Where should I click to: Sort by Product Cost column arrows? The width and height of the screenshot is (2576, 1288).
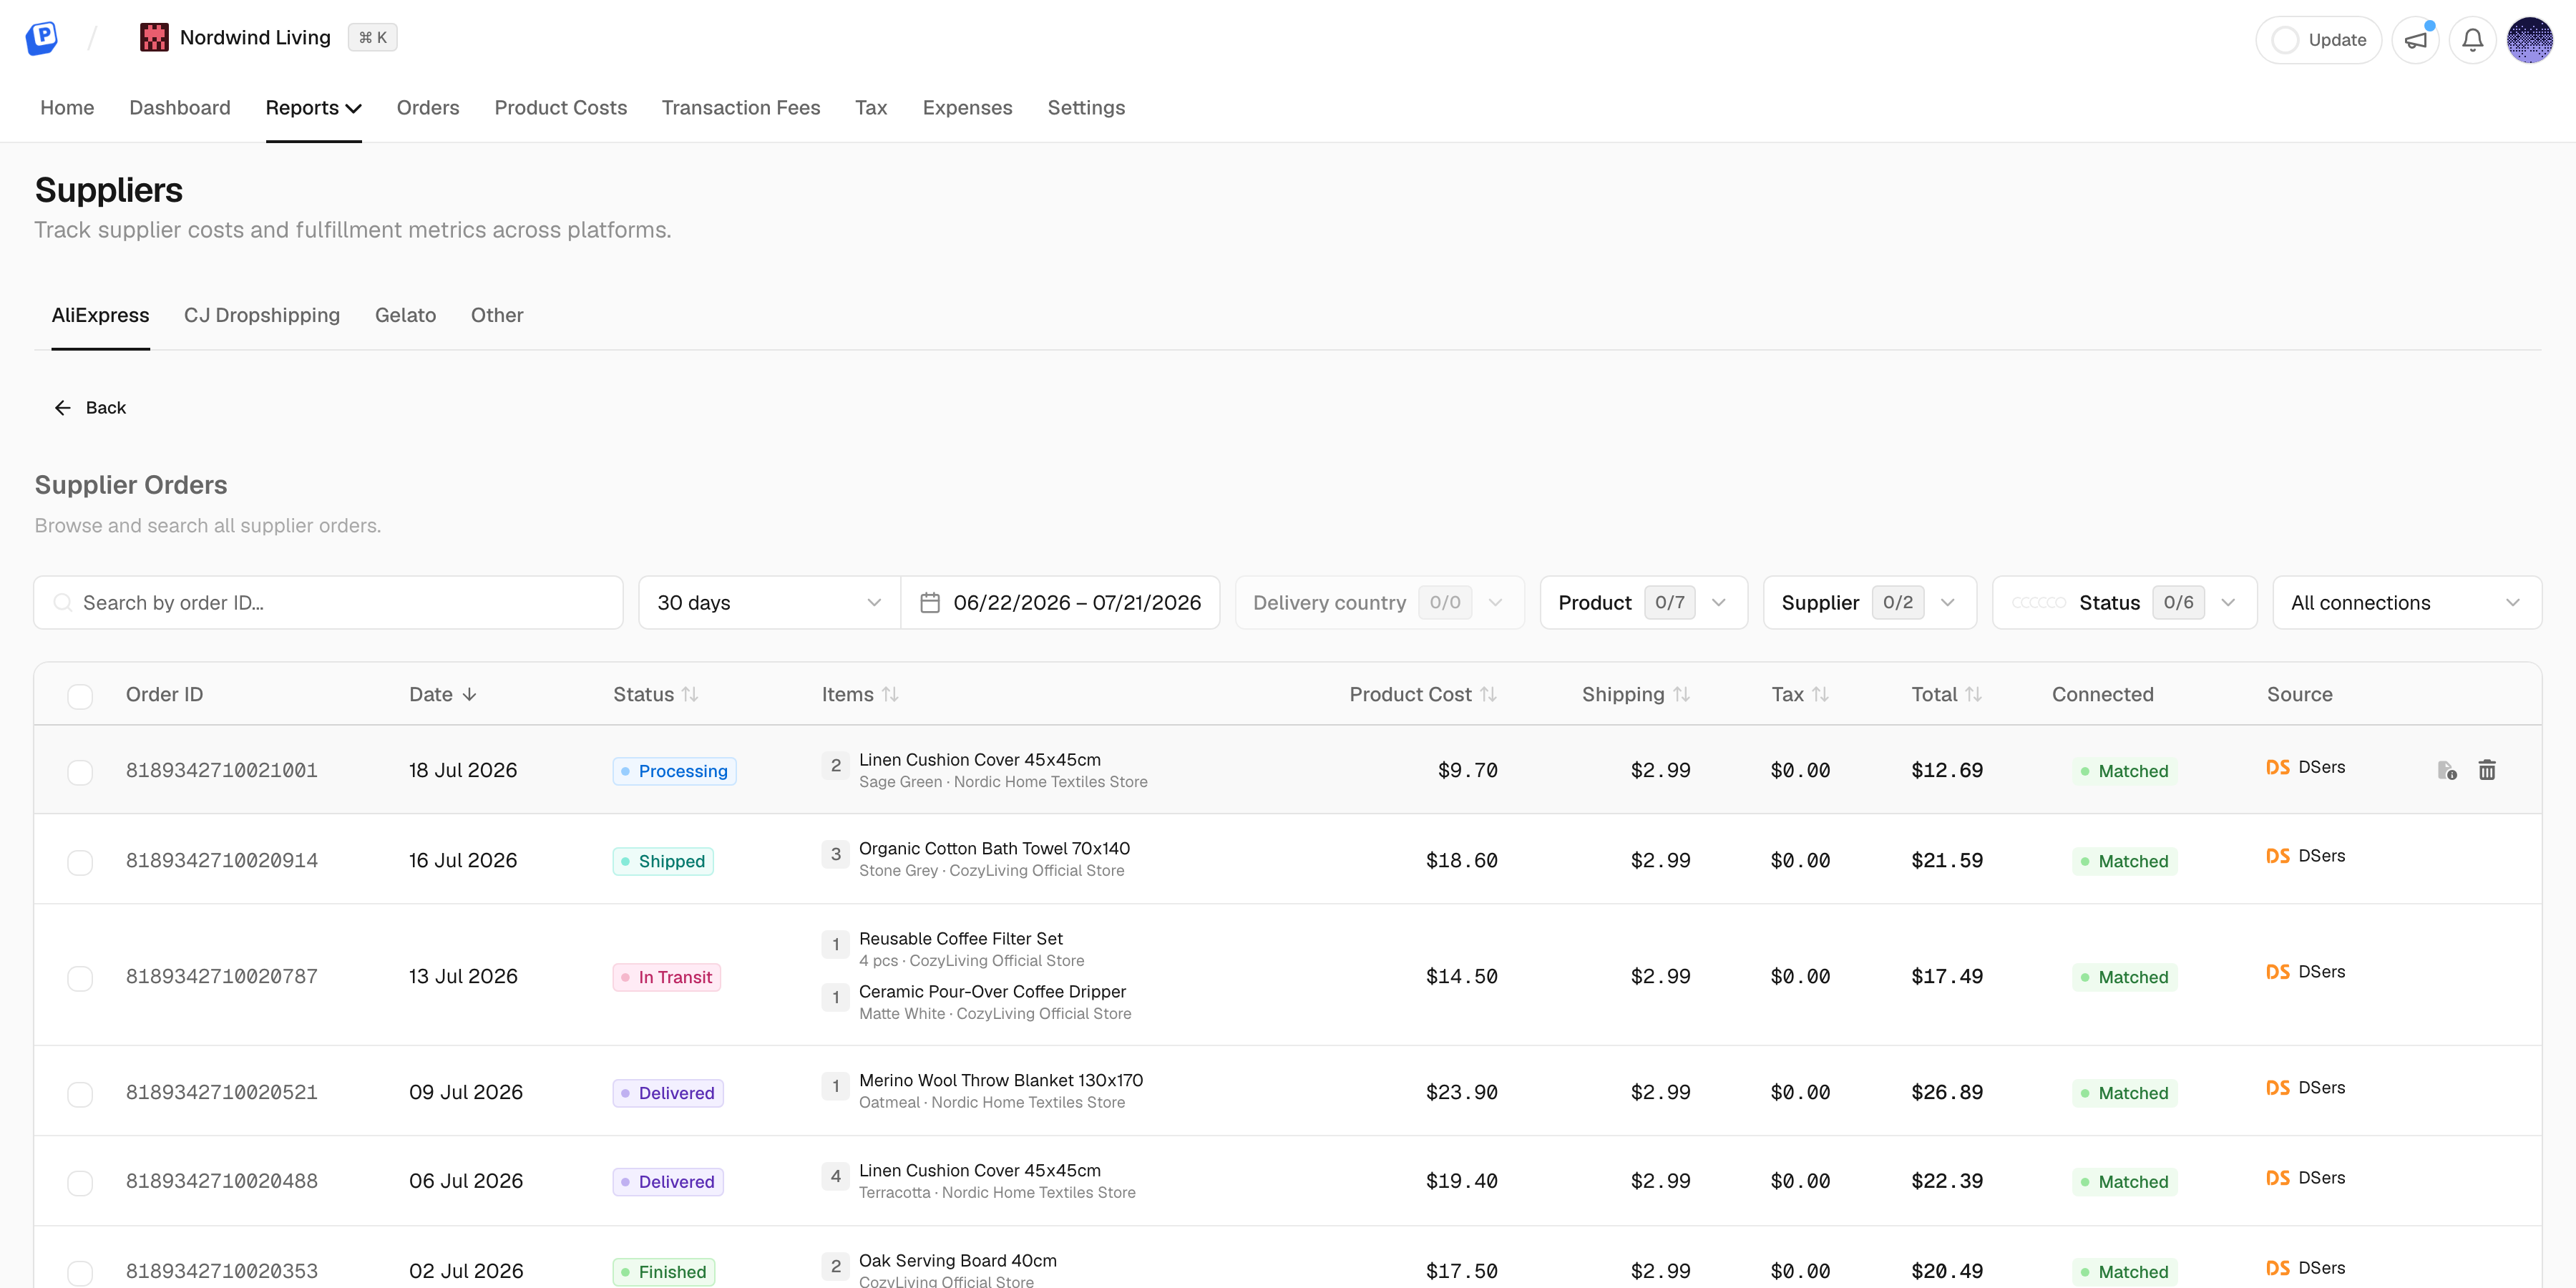pyautogui.click(x=1488, y=694)
